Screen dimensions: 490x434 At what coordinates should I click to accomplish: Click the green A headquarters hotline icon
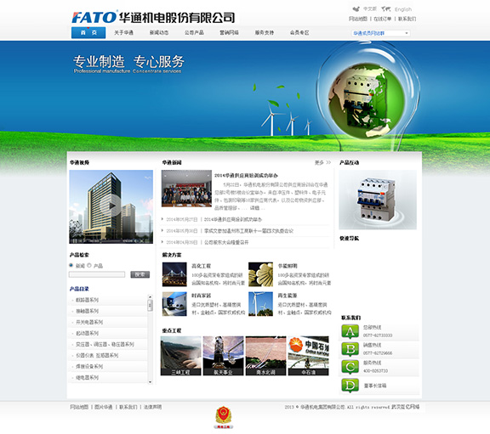point(350,332)
